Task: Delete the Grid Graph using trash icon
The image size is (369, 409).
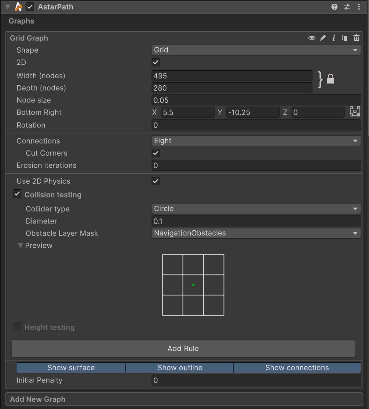Action: point(356,38)
